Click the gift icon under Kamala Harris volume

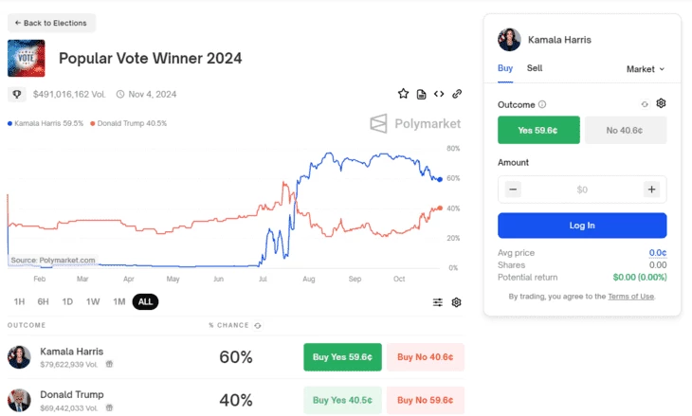tap(109, 364)
